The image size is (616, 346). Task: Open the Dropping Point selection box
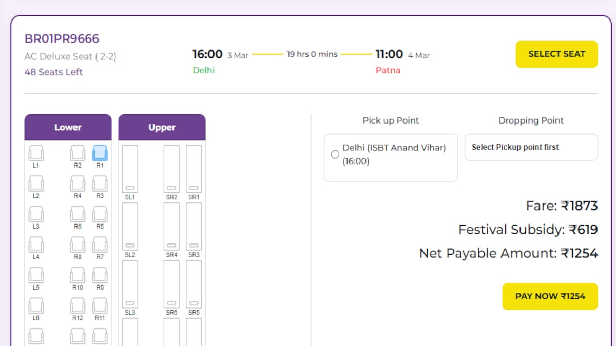[x=531, y=147]
